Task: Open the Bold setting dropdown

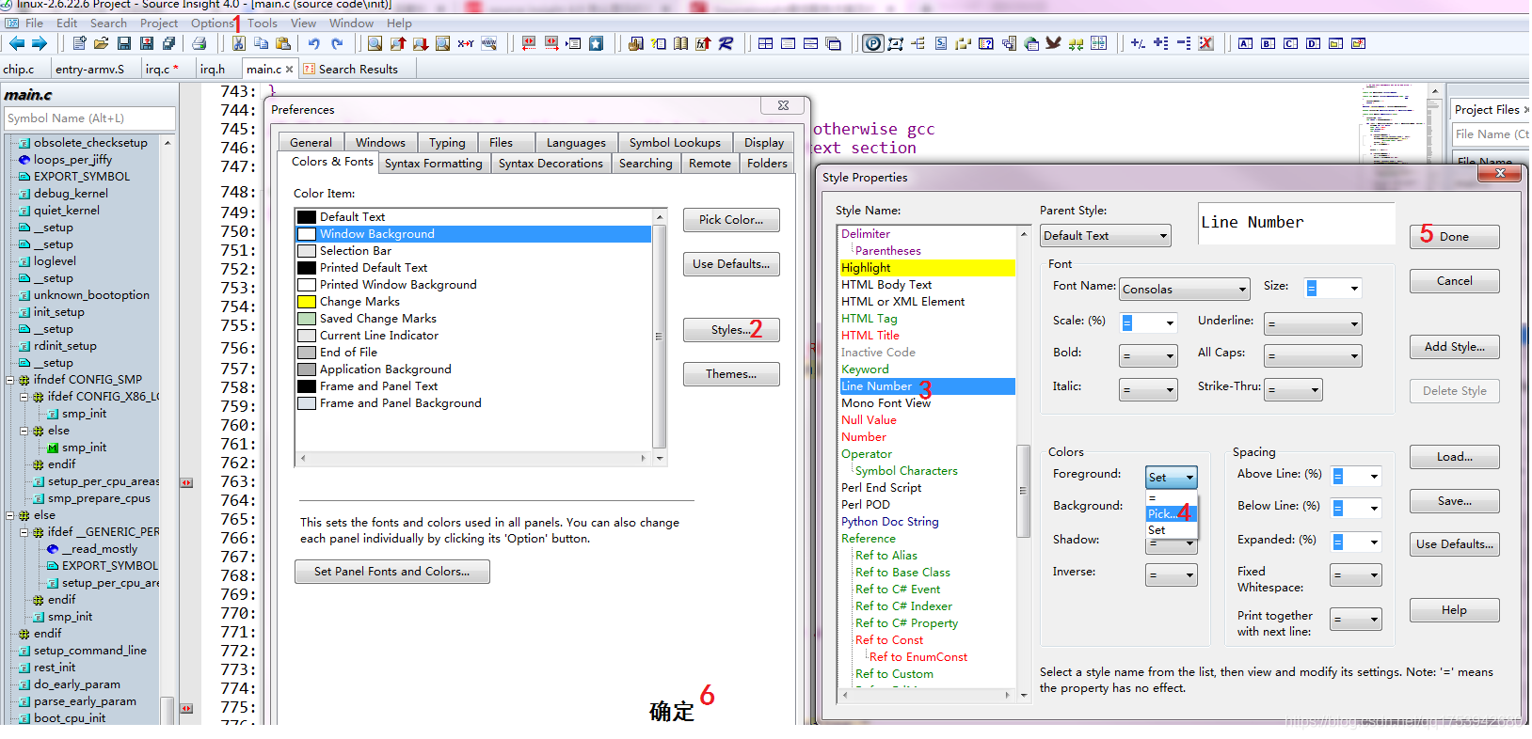Action: coord(1148,356)
